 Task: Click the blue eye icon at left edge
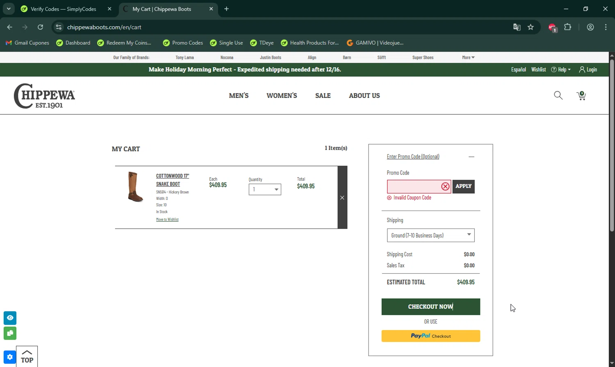(x=10, y=318)
